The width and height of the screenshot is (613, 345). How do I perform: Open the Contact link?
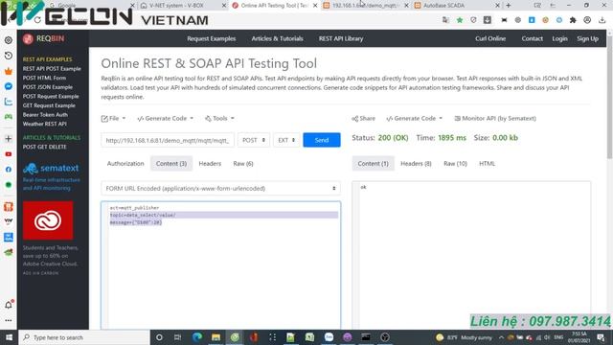(533, 38)
